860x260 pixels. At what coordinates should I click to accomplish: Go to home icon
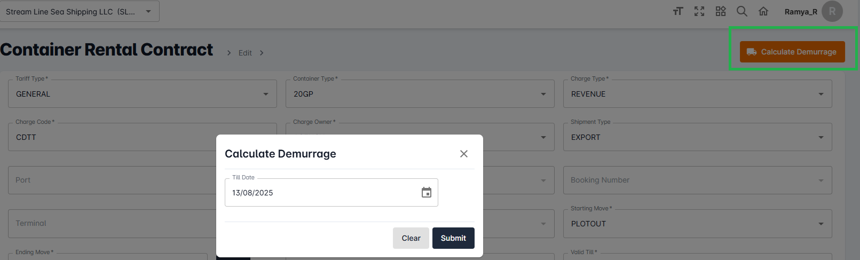pos(763,11)
